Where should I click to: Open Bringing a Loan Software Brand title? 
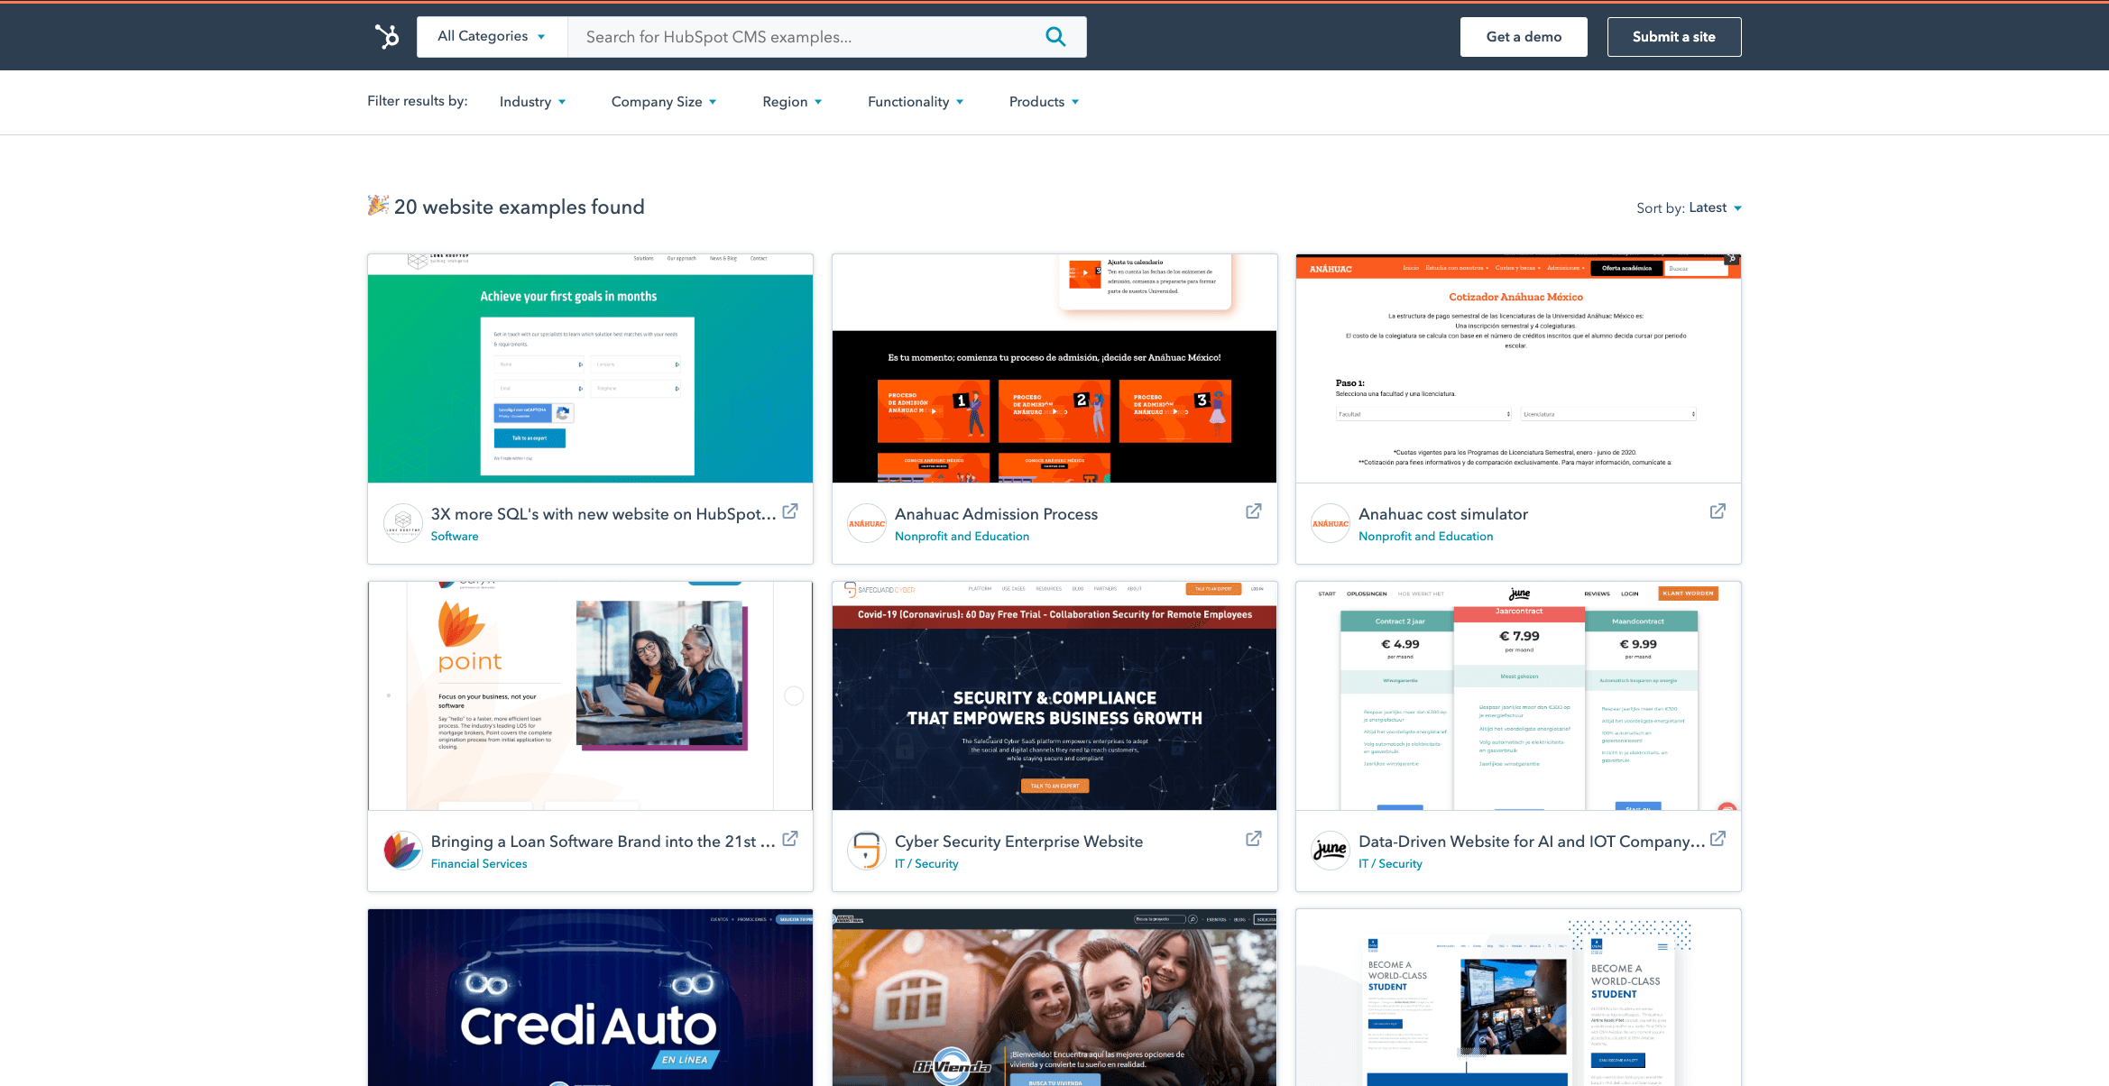pos(603,841)
